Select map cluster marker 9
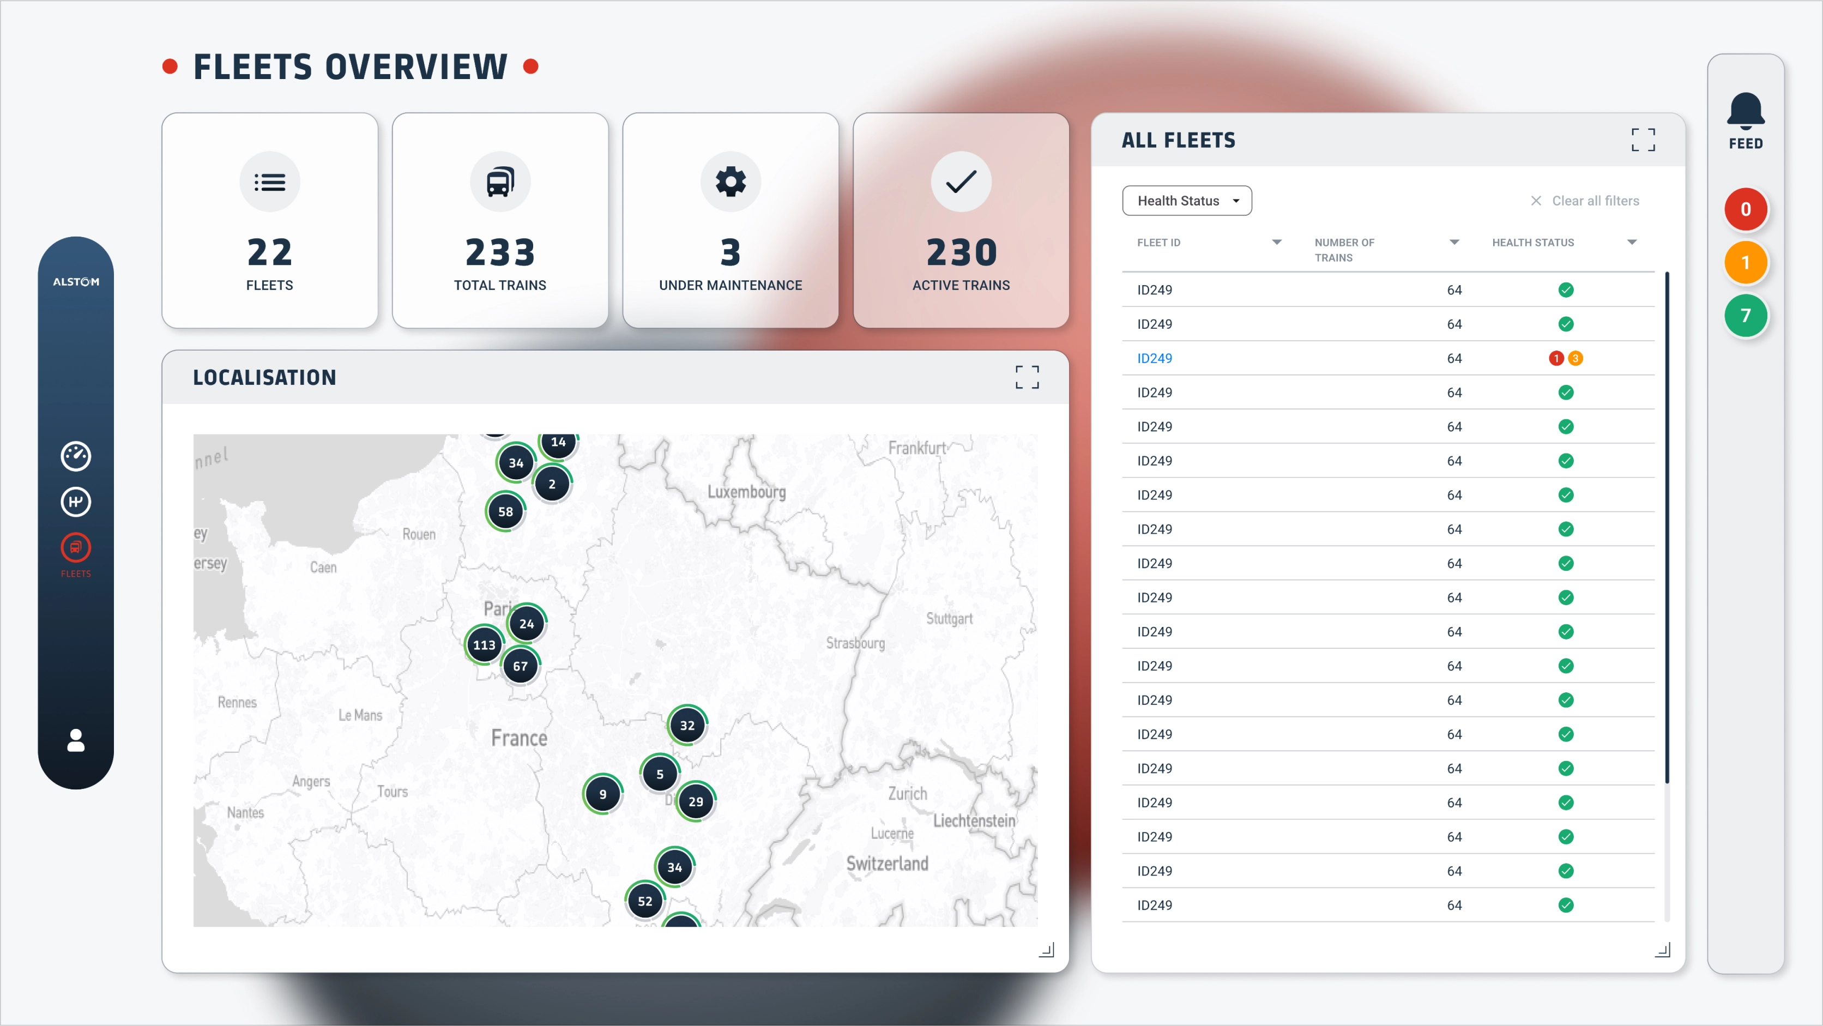This screenshot has width=1823, height=1026. [x=603, y=794]
